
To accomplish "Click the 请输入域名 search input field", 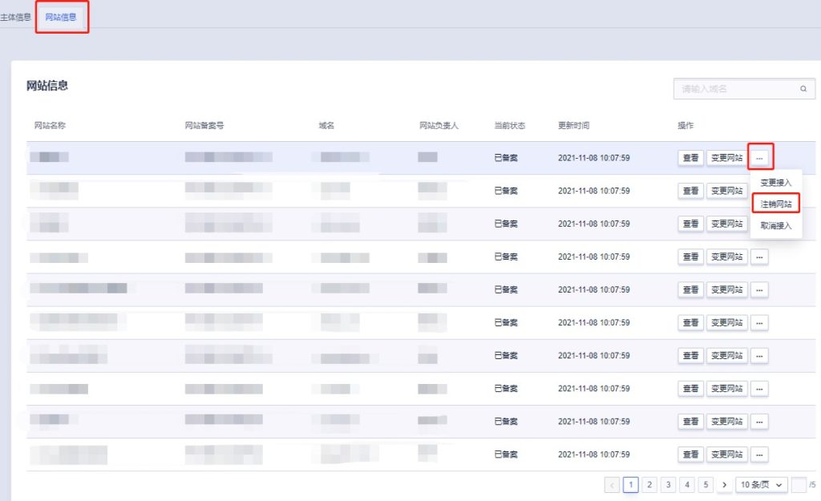I will pos(730,88).
